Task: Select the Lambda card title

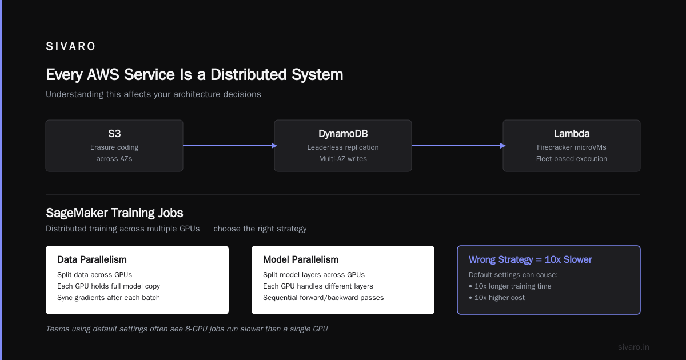Action: click(x=572, y=134)
